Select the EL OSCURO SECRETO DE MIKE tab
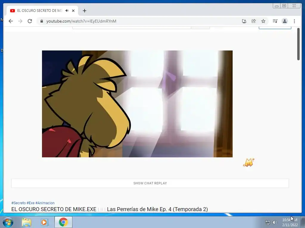This screenshot has width=305, height=228. (x=42, y=11)
